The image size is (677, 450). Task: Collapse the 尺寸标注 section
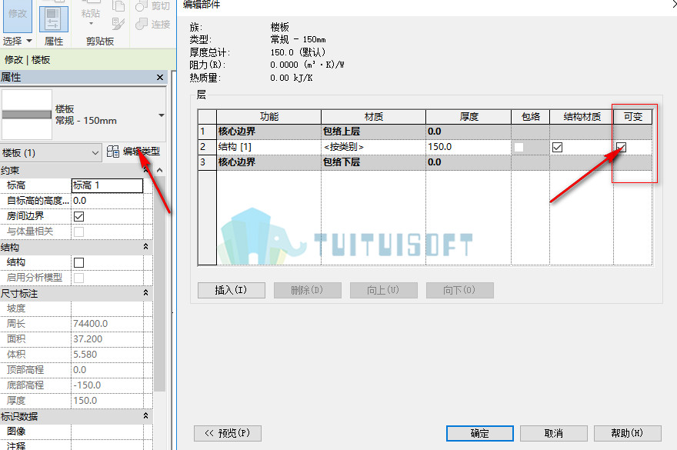point(146,293)
